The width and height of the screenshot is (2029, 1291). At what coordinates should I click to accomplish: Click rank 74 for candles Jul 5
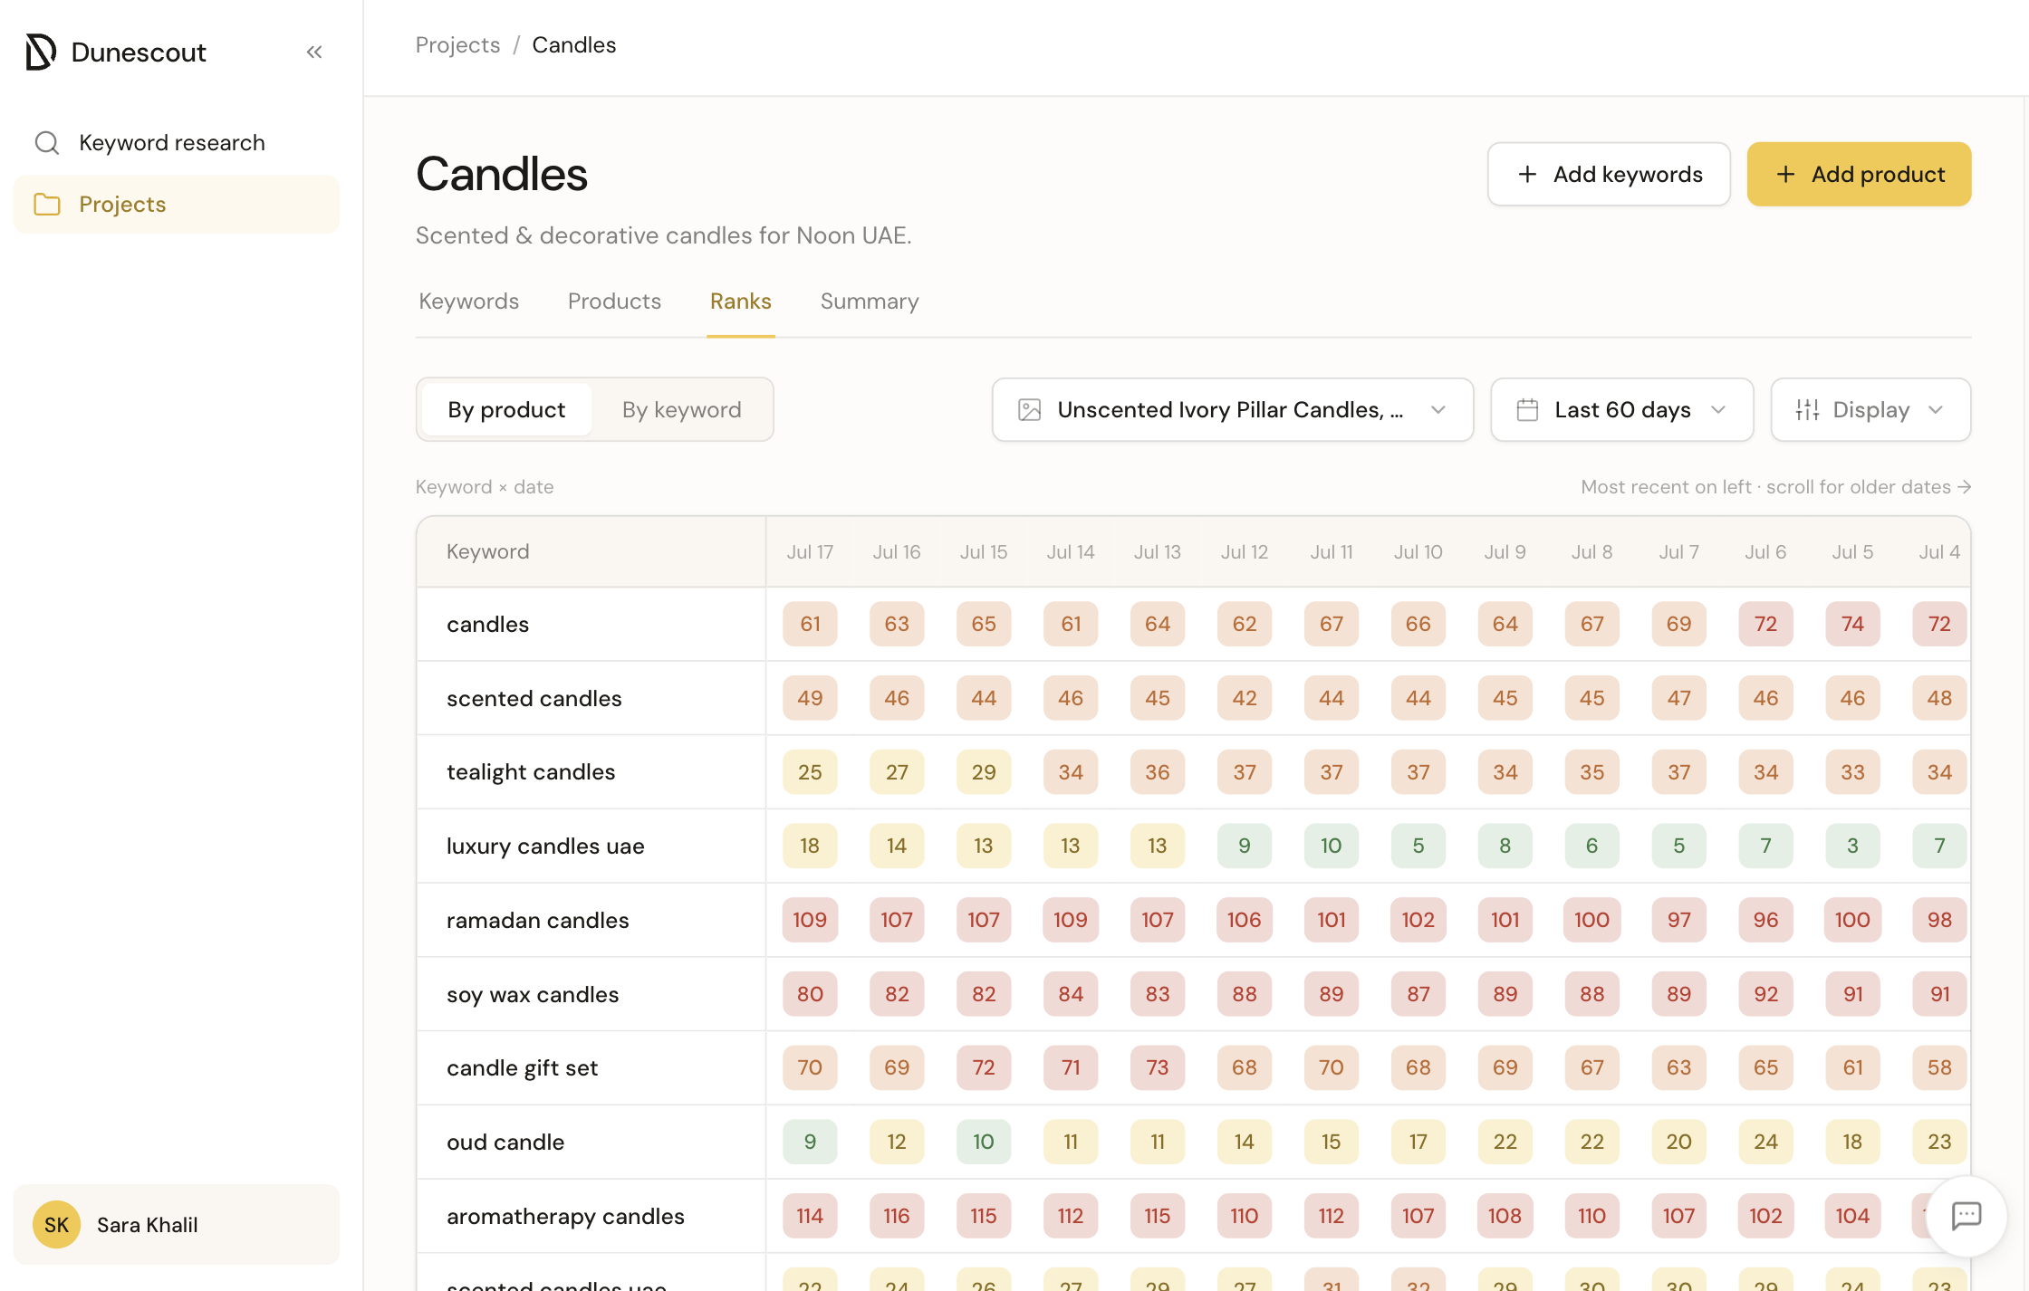(1852, 625)
